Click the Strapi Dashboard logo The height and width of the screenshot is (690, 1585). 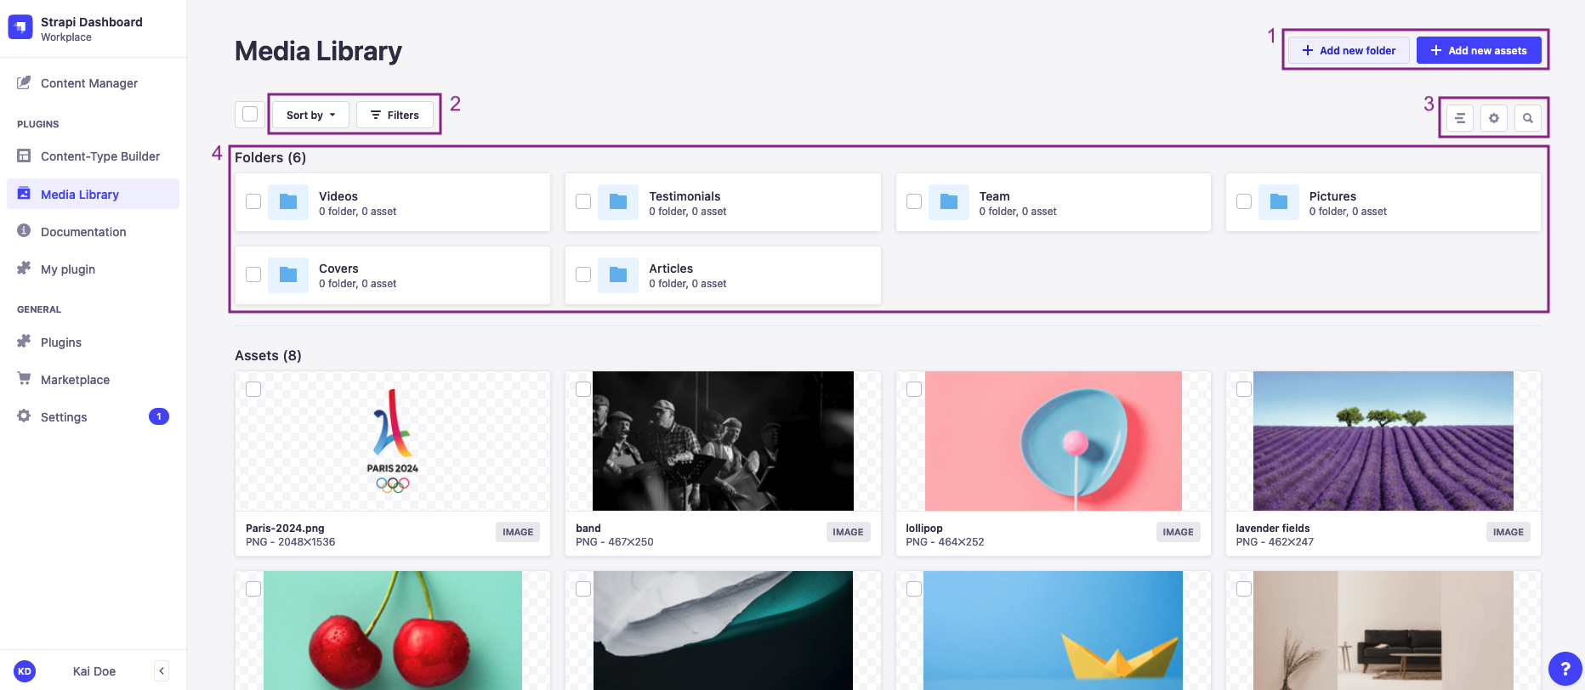click(x=20, y=27)
